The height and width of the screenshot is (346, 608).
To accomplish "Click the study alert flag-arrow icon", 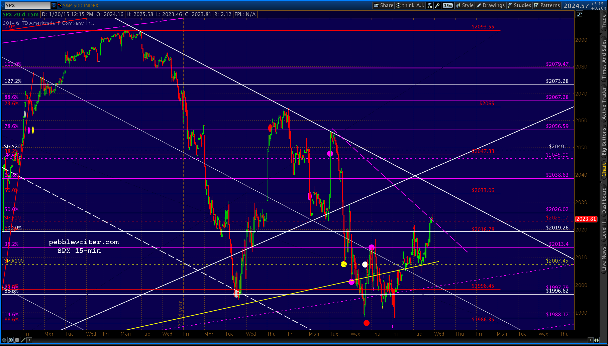I will coord(430,5).
